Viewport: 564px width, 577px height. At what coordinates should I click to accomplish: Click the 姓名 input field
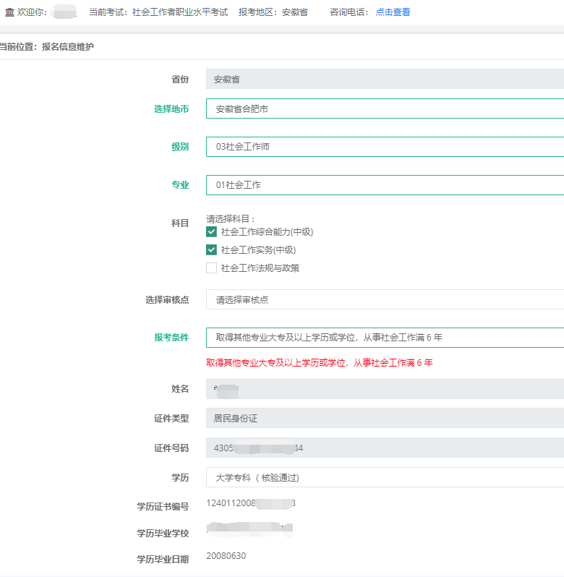point(385,389)
